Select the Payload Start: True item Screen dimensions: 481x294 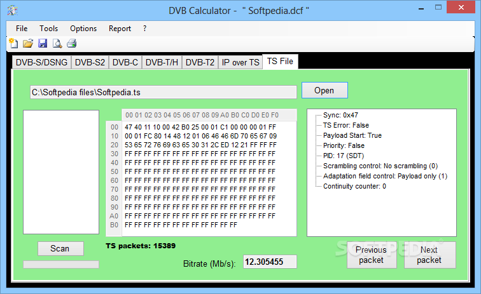click(x=352, y=135)
